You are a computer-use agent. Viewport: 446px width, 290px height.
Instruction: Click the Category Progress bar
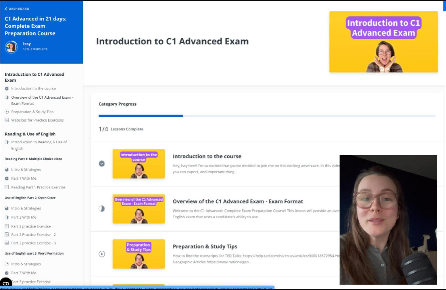point(267,116)
